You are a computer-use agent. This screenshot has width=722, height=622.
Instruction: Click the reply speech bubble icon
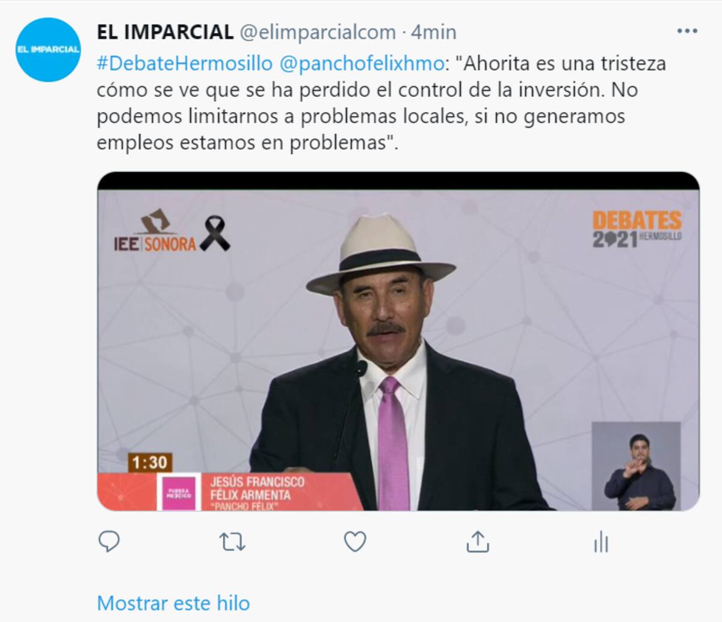pyautogui.click(x=109, y=542)
